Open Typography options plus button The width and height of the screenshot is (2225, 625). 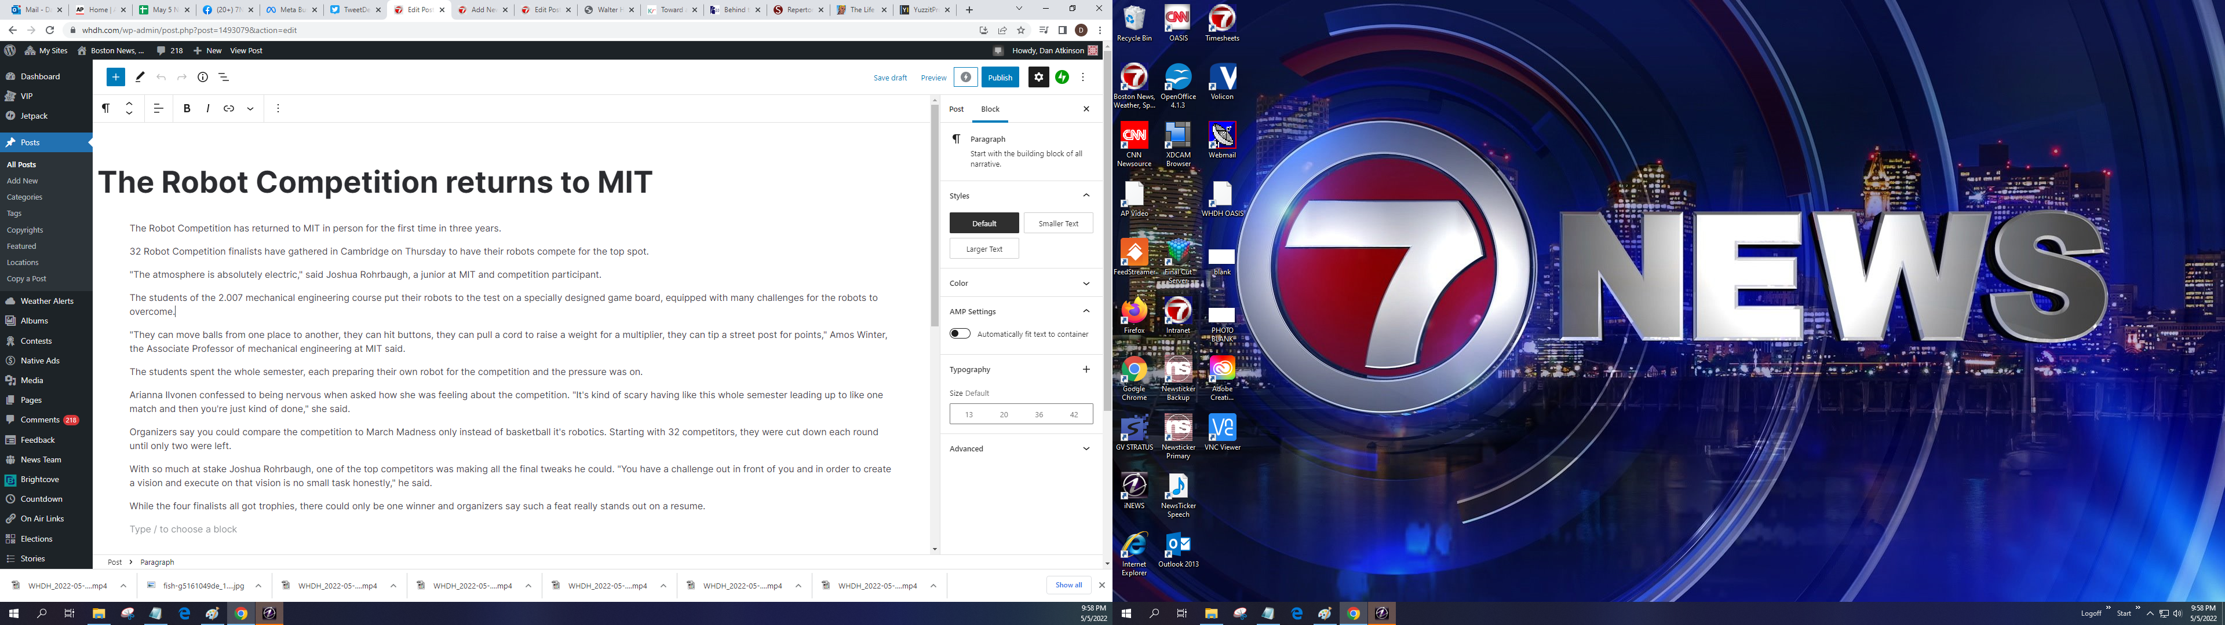[1086, 369]
